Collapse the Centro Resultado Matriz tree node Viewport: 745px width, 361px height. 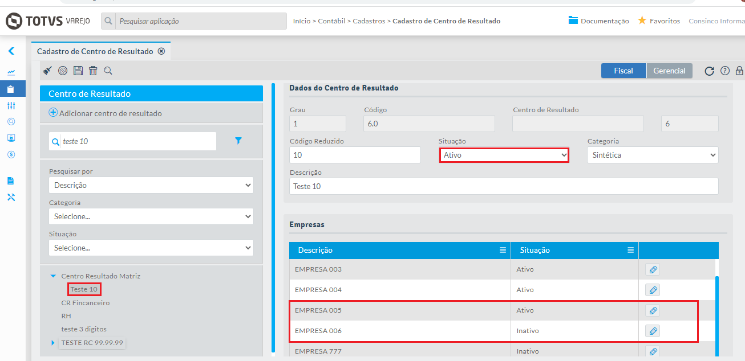(53, 276)
